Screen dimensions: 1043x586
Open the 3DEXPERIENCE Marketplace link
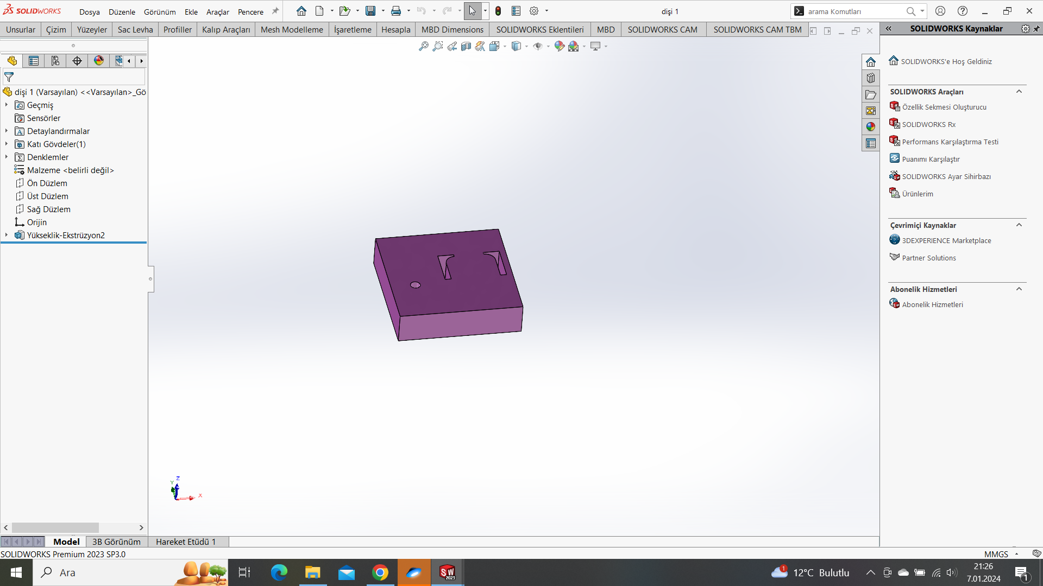click(x=946, y=240)
